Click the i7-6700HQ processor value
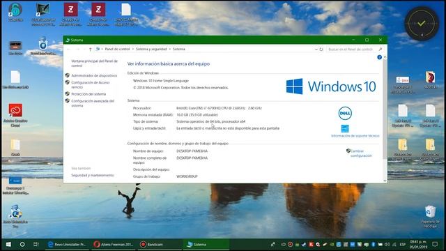 [x=219, y=108]
